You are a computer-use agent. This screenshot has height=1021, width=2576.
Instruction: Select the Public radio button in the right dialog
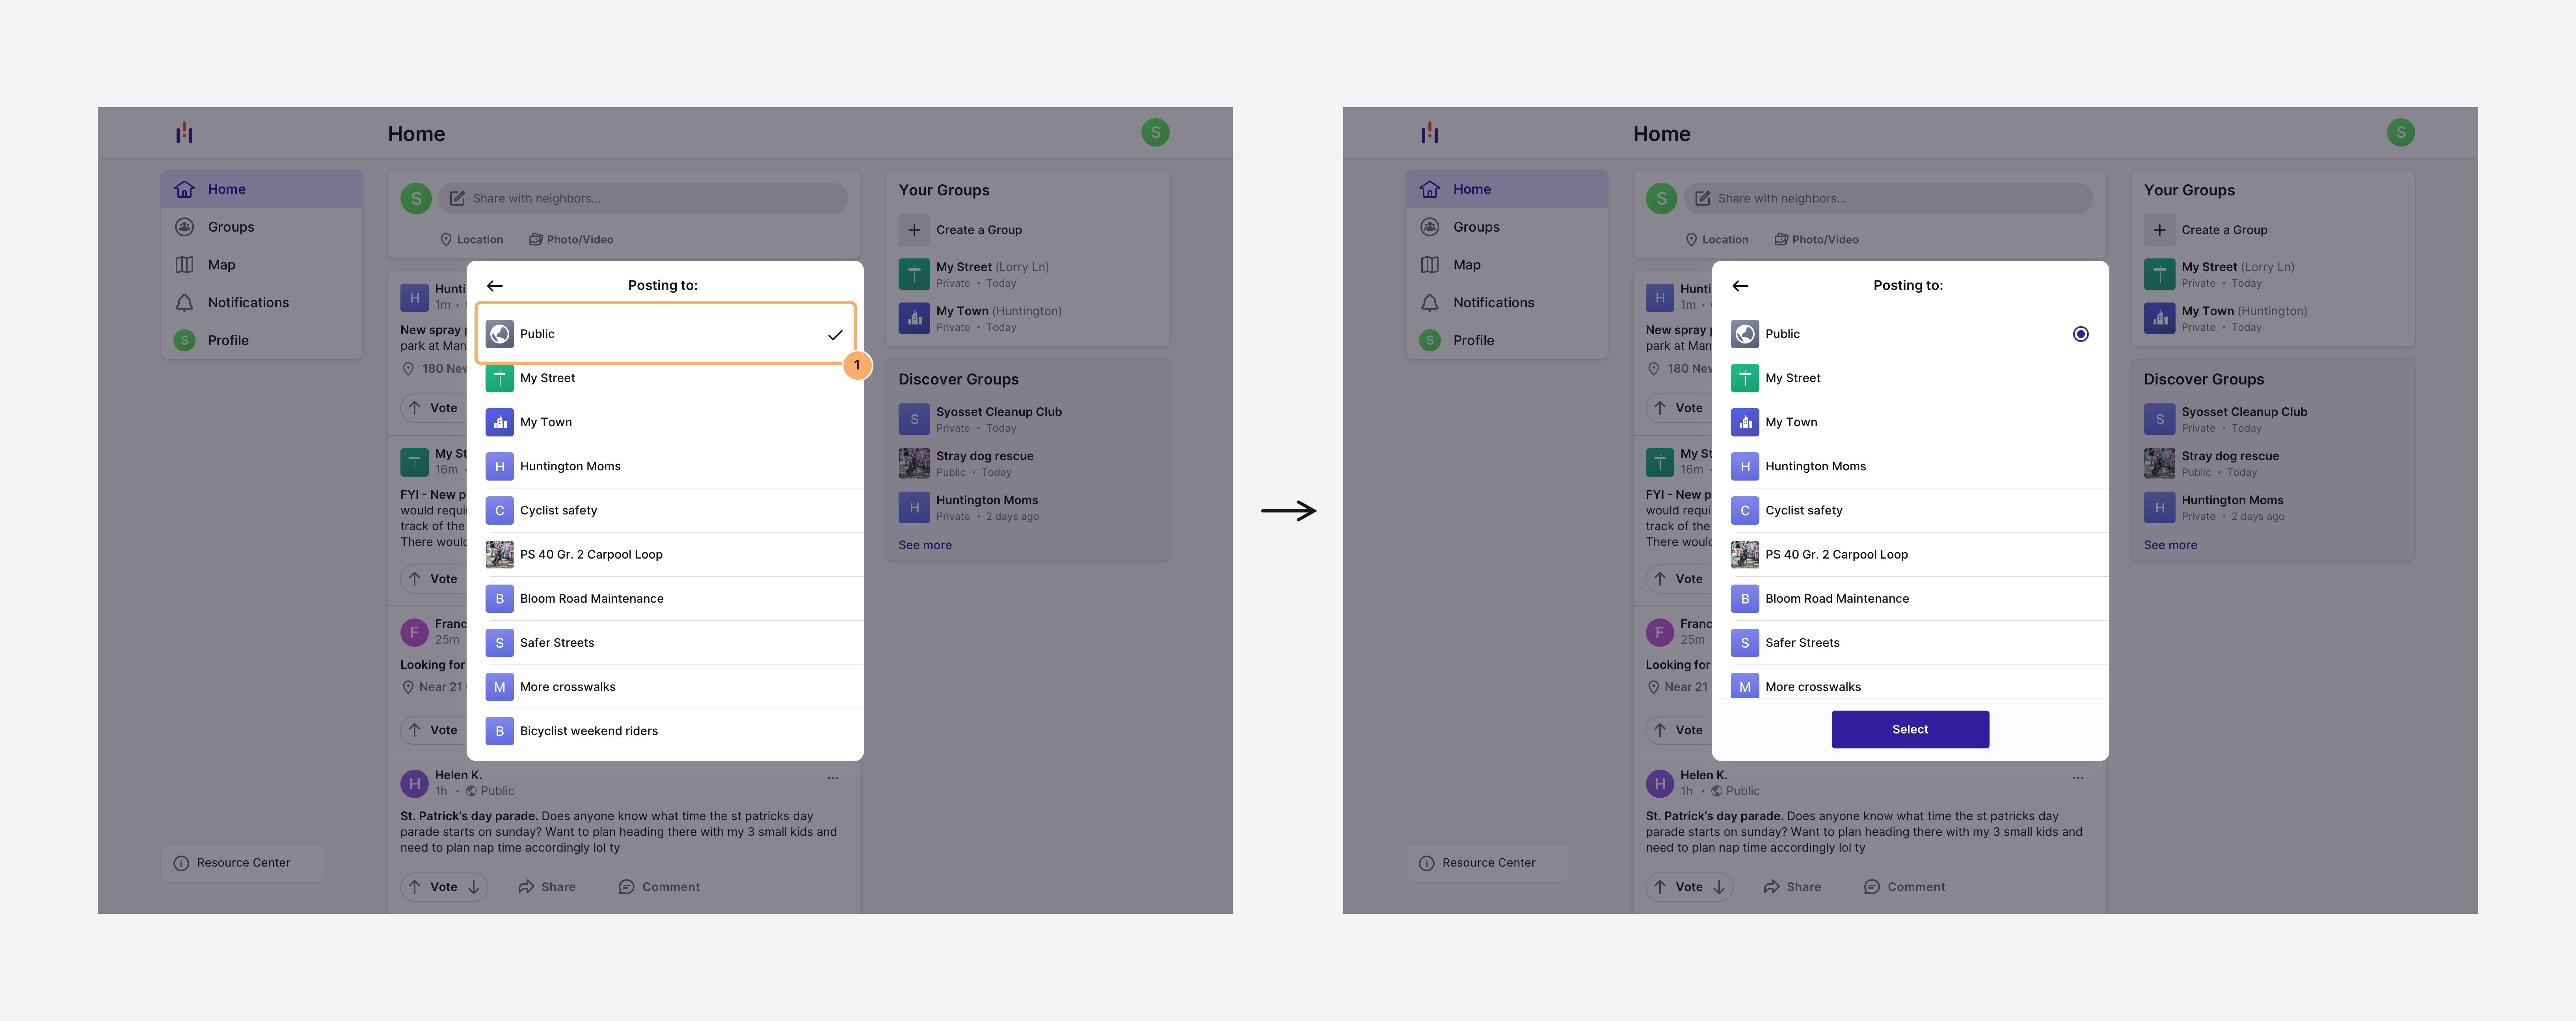coord(2080,334)
